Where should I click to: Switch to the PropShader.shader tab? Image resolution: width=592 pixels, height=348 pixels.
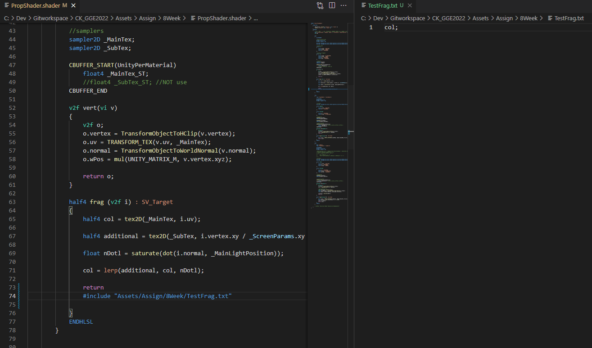35,5
